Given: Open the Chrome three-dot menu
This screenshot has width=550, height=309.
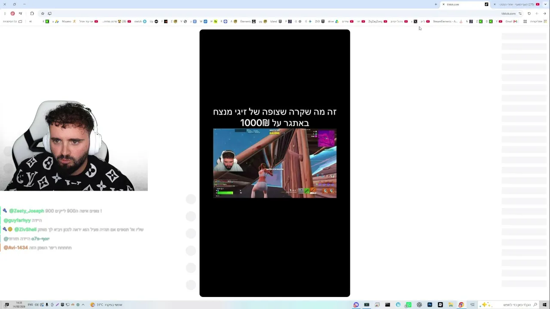Looking at the screenshot, I should click(5, 13).
